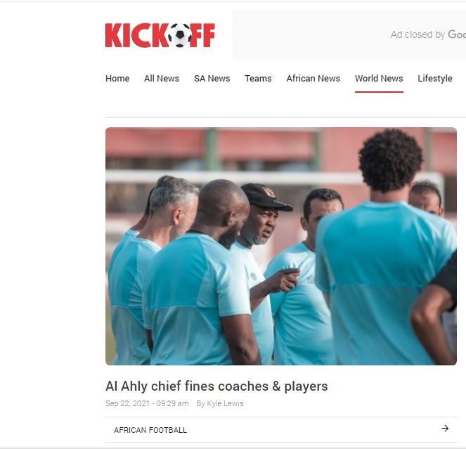Click the curly-haired player in the photo
Viewport: 466px width, 449px height.
pyautogui.click(x=387, y=247)
